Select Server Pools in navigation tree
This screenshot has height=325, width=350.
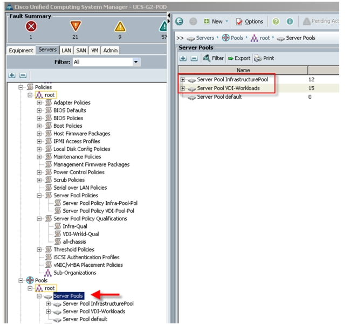pos(68,296)
